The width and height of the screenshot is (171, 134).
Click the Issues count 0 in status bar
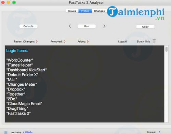click(159, 132)
